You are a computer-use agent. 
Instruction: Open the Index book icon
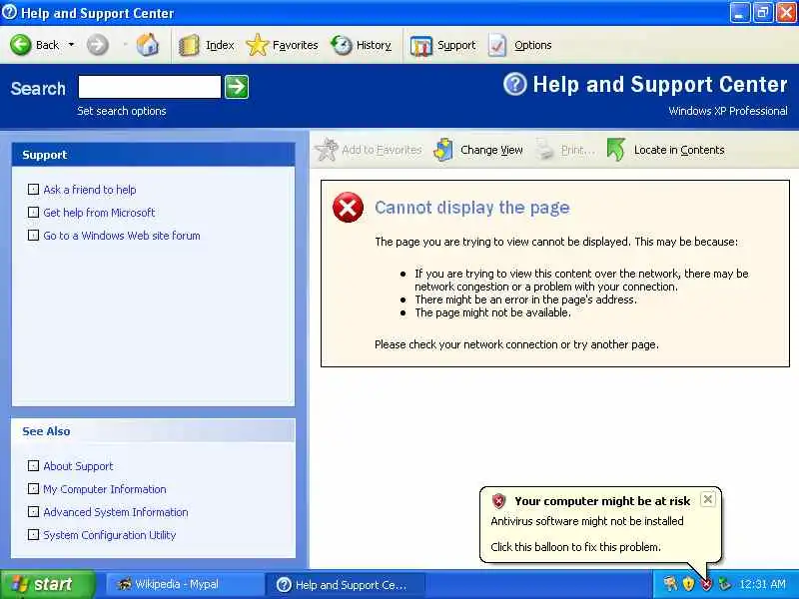[189, 45]
